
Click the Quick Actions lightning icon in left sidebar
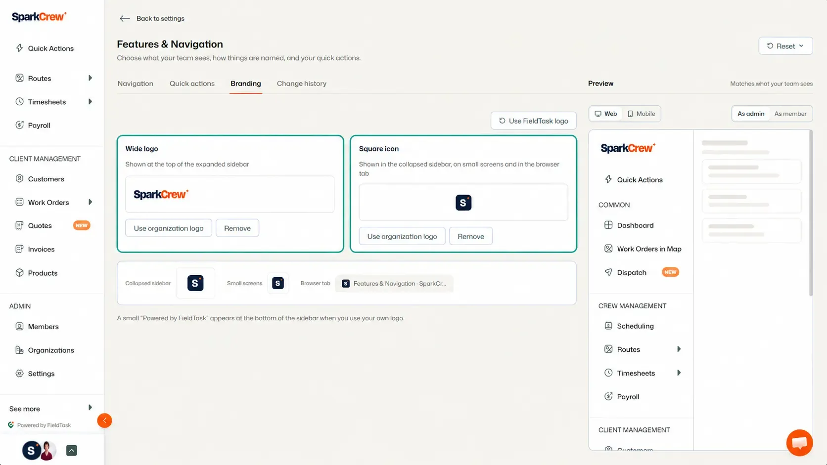[x=19, y=48]
